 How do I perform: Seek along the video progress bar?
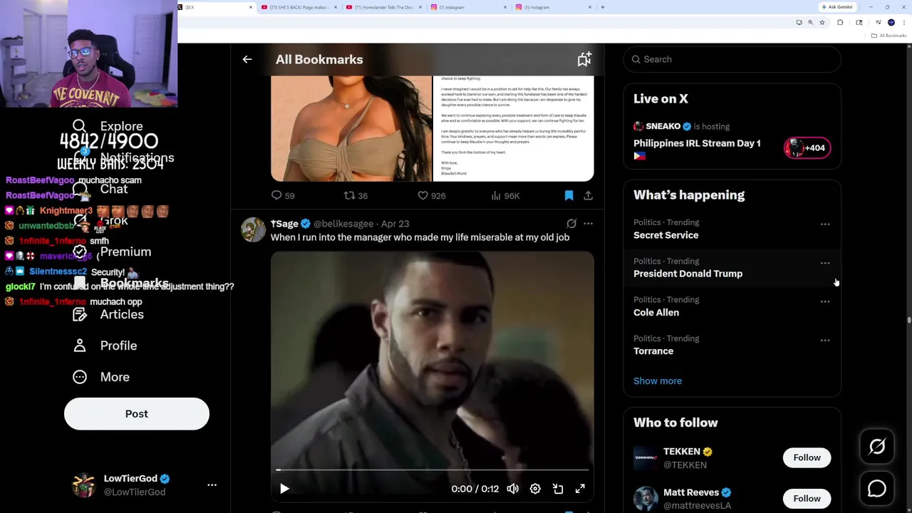[x=432, y=470]
